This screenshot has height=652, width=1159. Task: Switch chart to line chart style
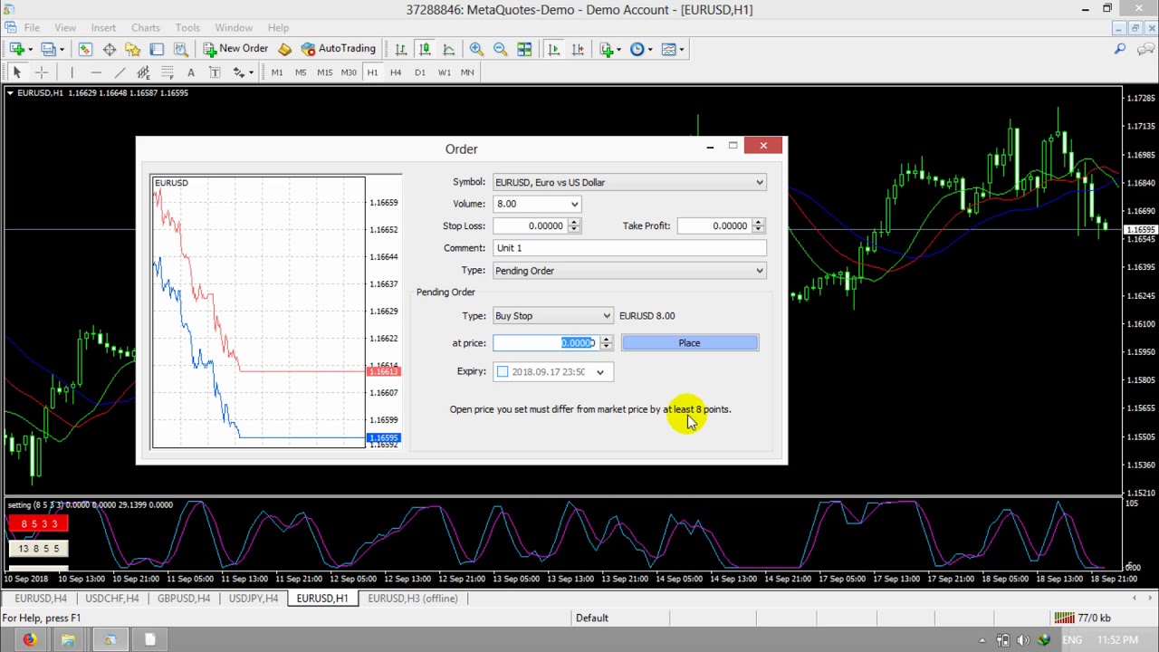click(x=448, y=49)
